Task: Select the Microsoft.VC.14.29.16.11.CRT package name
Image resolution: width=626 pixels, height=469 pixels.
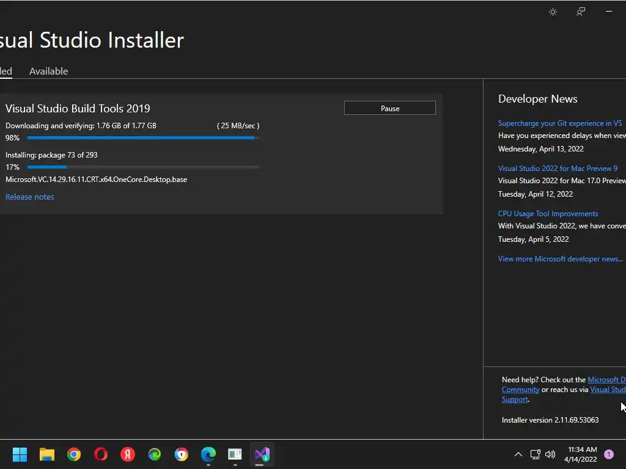Action: 96,180
